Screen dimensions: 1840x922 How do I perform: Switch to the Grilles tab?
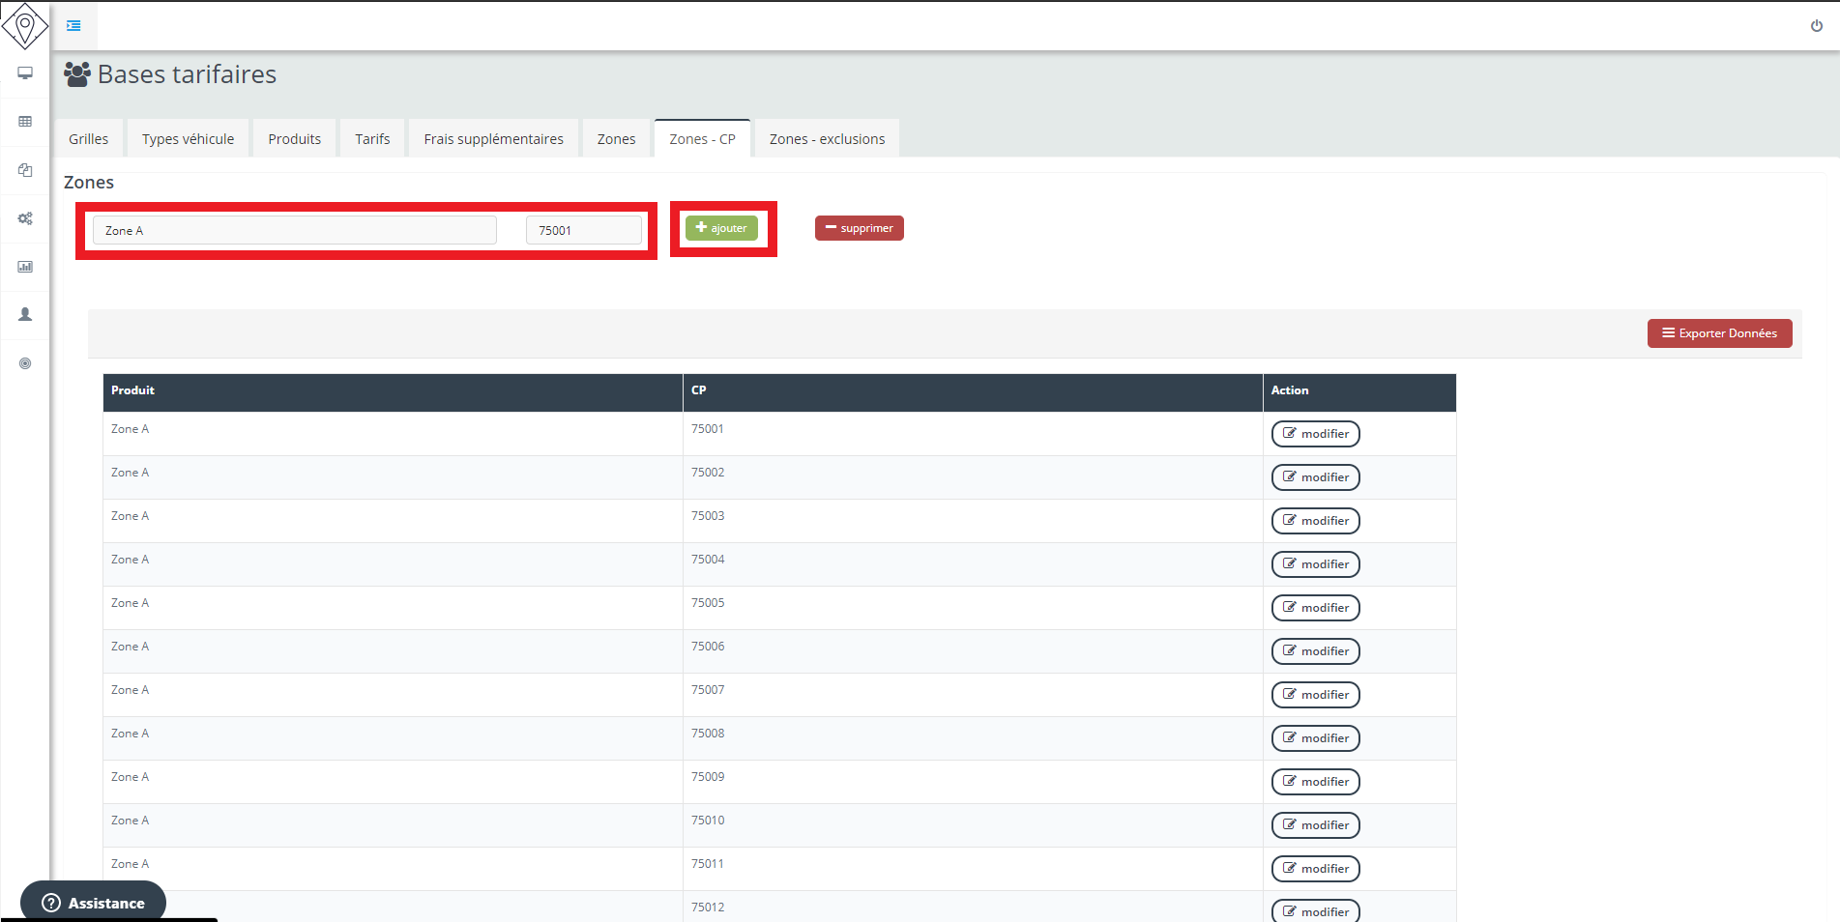click(89, 139)
